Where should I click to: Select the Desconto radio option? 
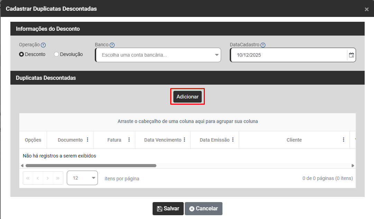tap(21, 54)
